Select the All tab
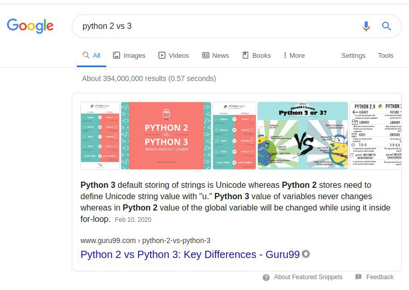The image size is (409, 290). [92, 55]
